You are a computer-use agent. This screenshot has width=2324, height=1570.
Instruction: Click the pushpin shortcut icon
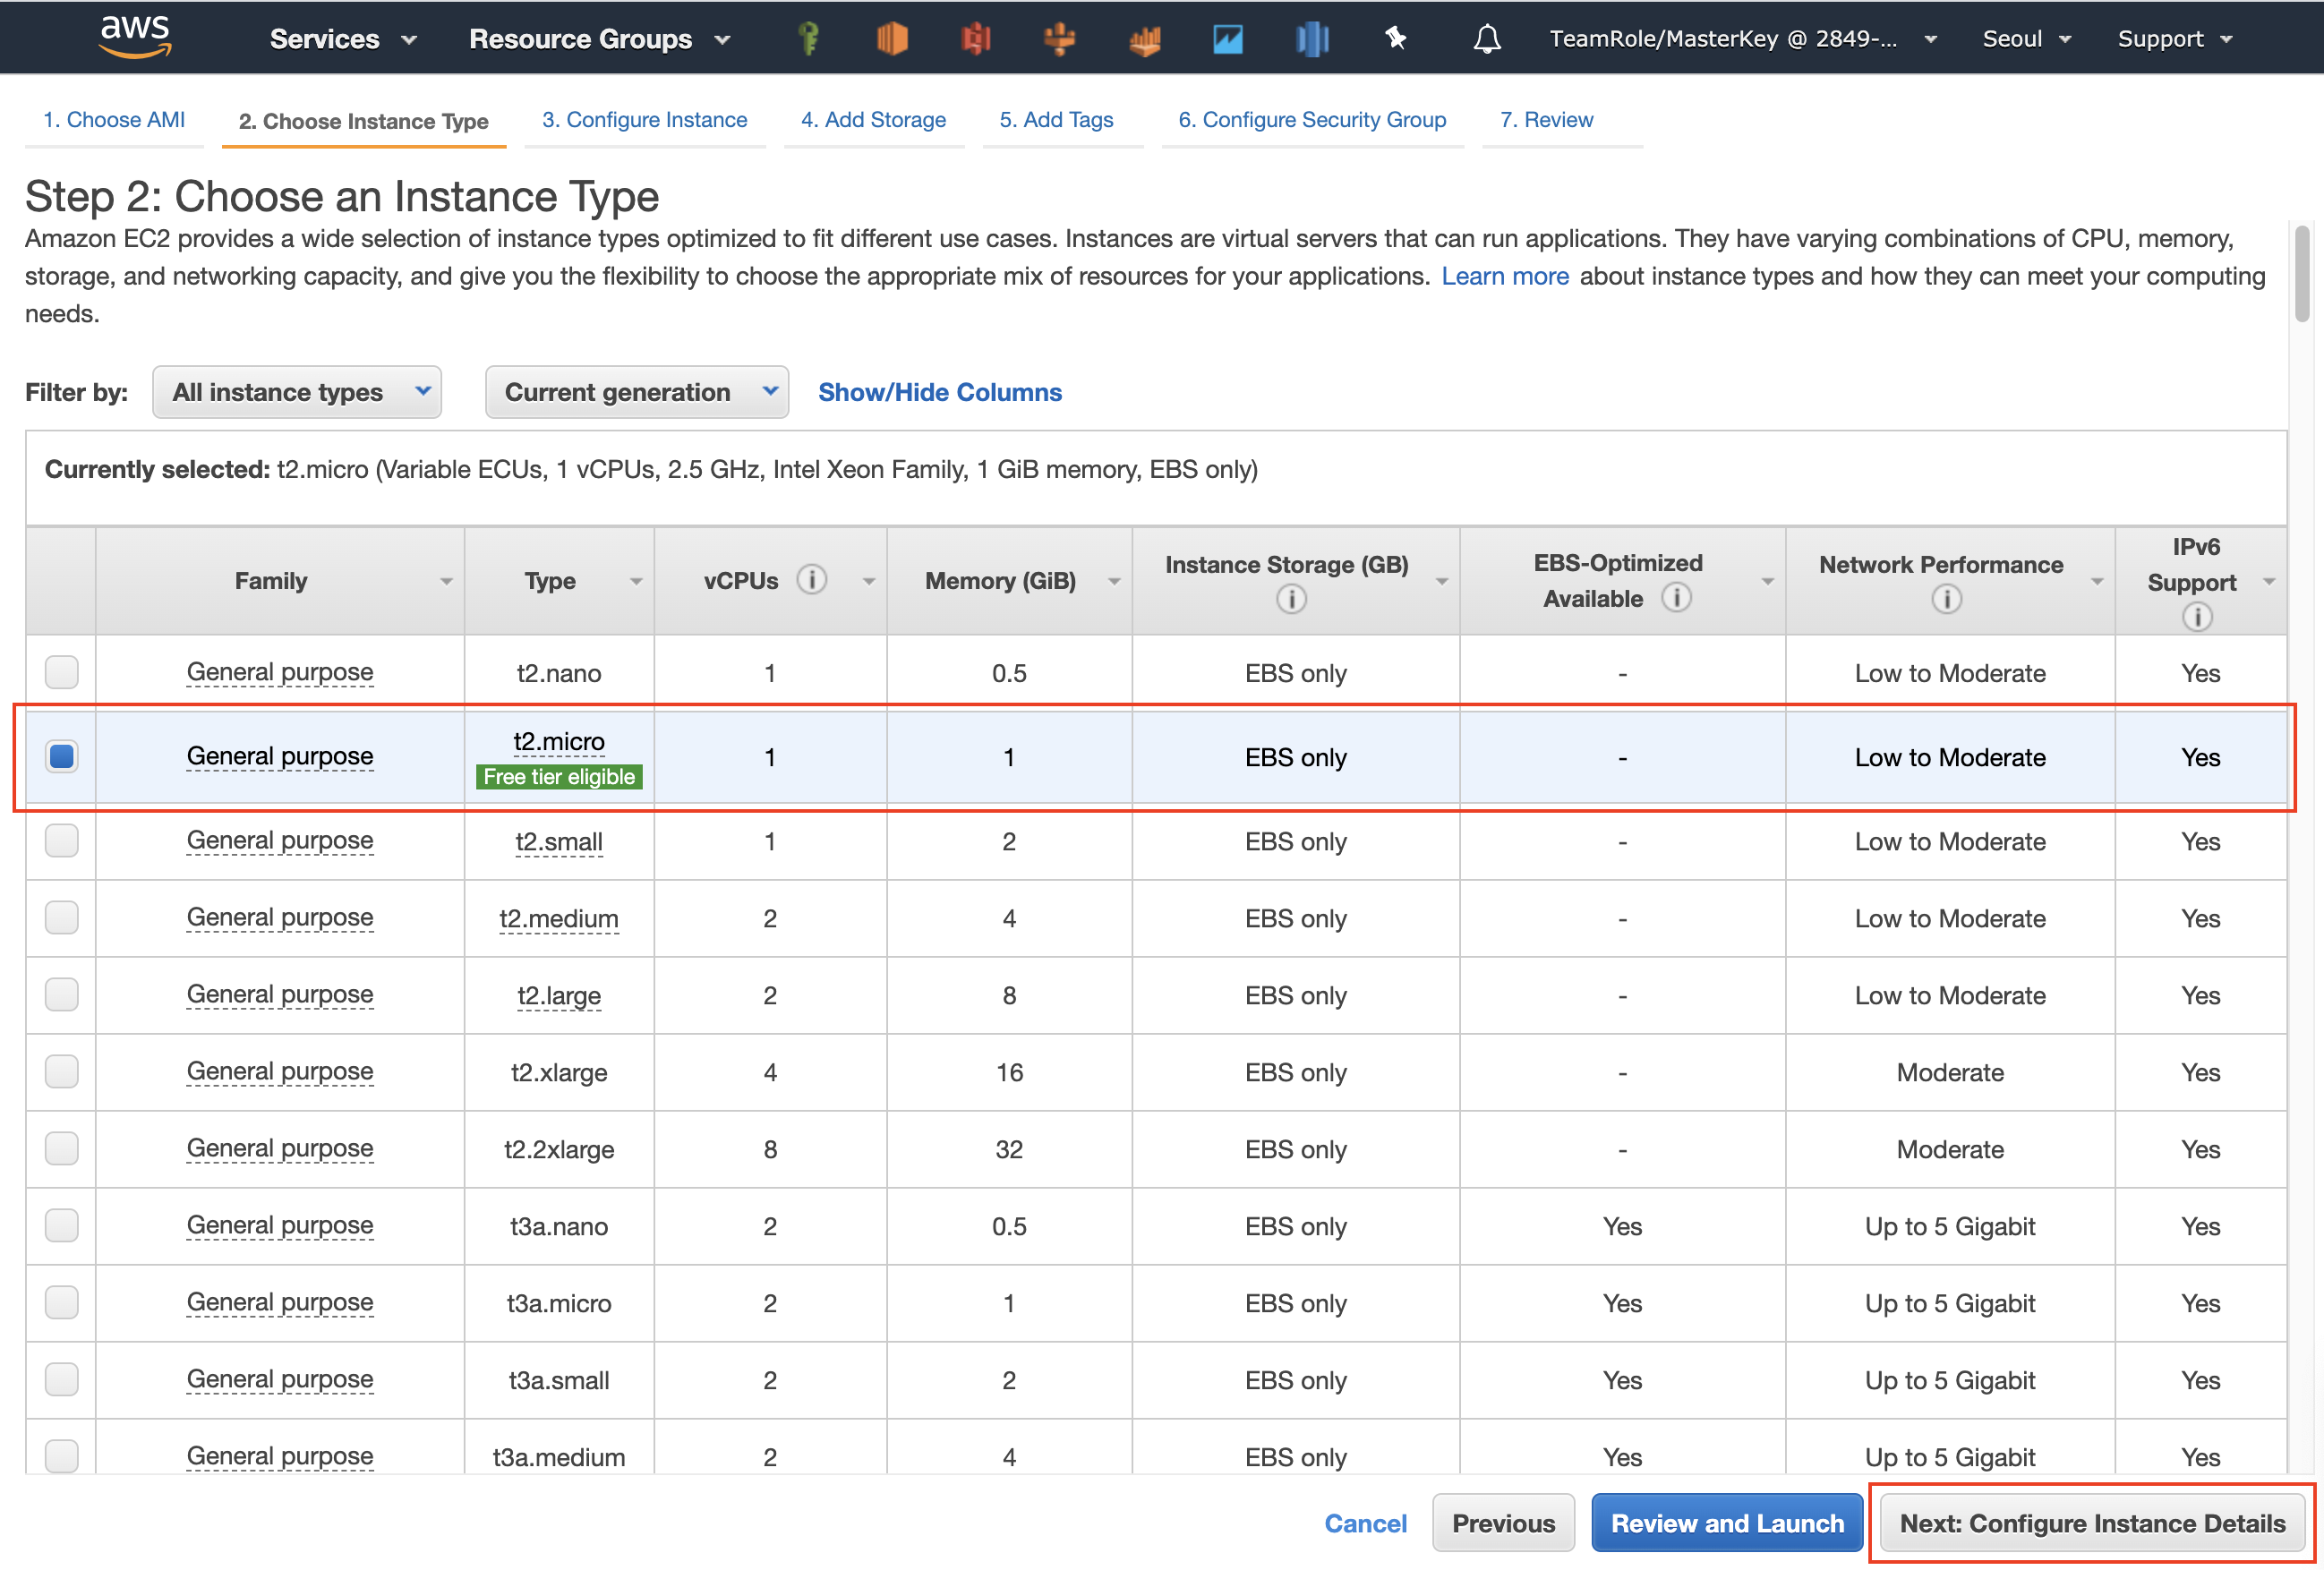coord(1395,39)
